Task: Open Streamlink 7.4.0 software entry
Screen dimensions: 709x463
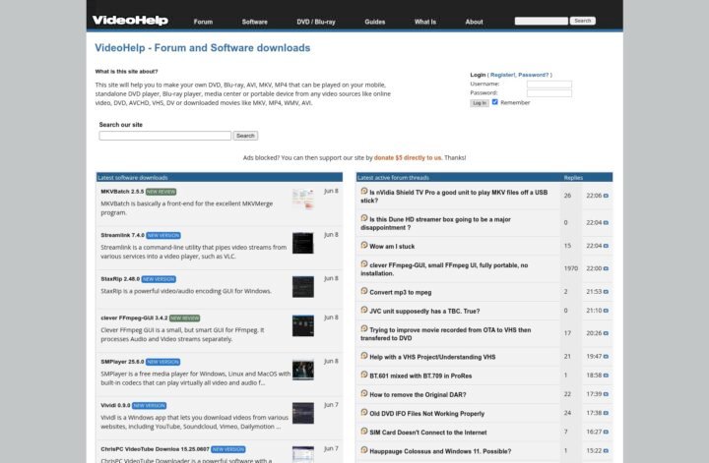Action: click(122, 235)
